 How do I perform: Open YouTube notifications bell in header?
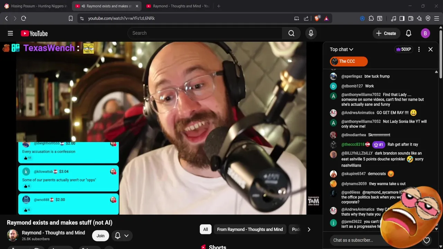pos(408,33)
